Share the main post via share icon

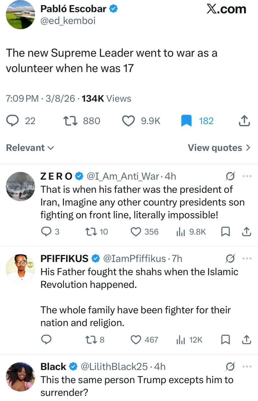[245, 121]
